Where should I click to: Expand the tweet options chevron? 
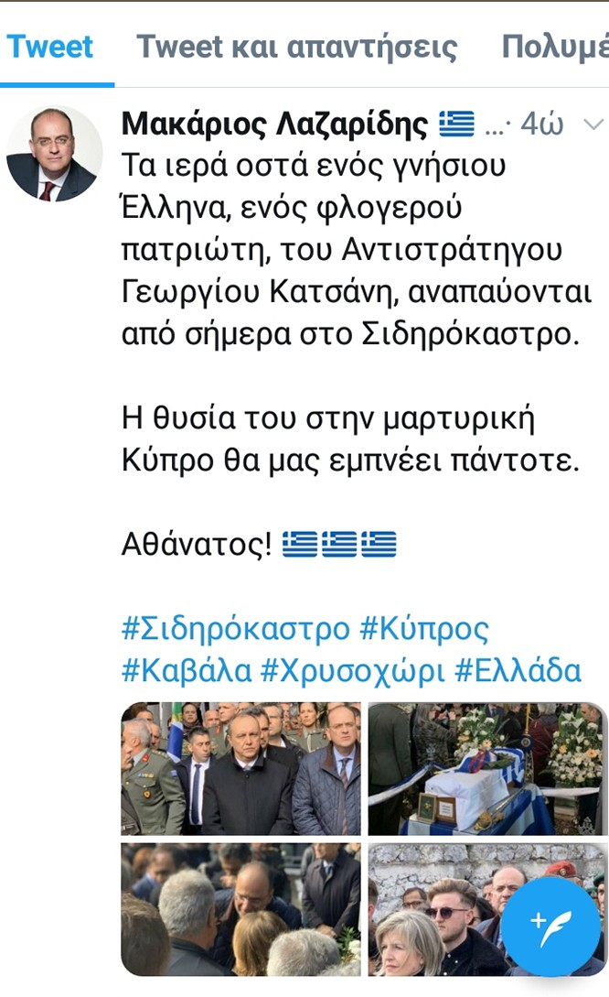pyautogui.click(x=593, y=124)
